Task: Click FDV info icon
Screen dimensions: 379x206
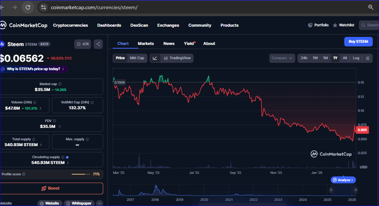Action: pos(55,121)
